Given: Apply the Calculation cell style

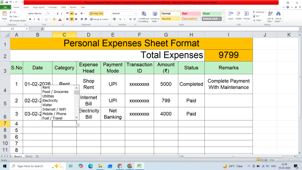Looking at the screenshot, I should pyautogui.click(x=191, y=19).
